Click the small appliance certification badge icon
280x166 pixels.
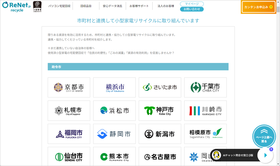click(37, 6)
